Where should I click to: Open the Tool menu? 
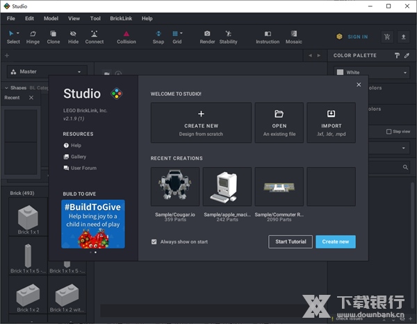pyautogui.click(x=95, y=18)
